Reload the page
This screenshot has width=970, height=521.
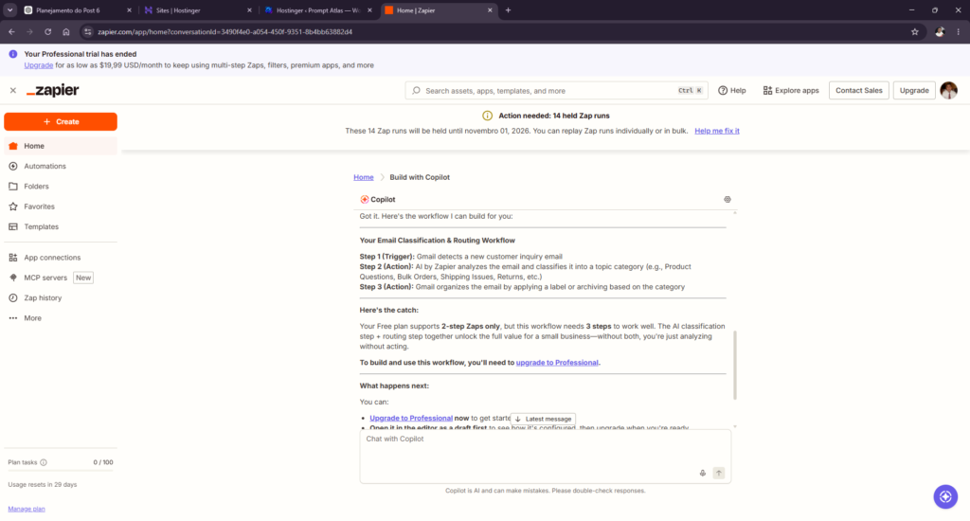pos(47,32)
